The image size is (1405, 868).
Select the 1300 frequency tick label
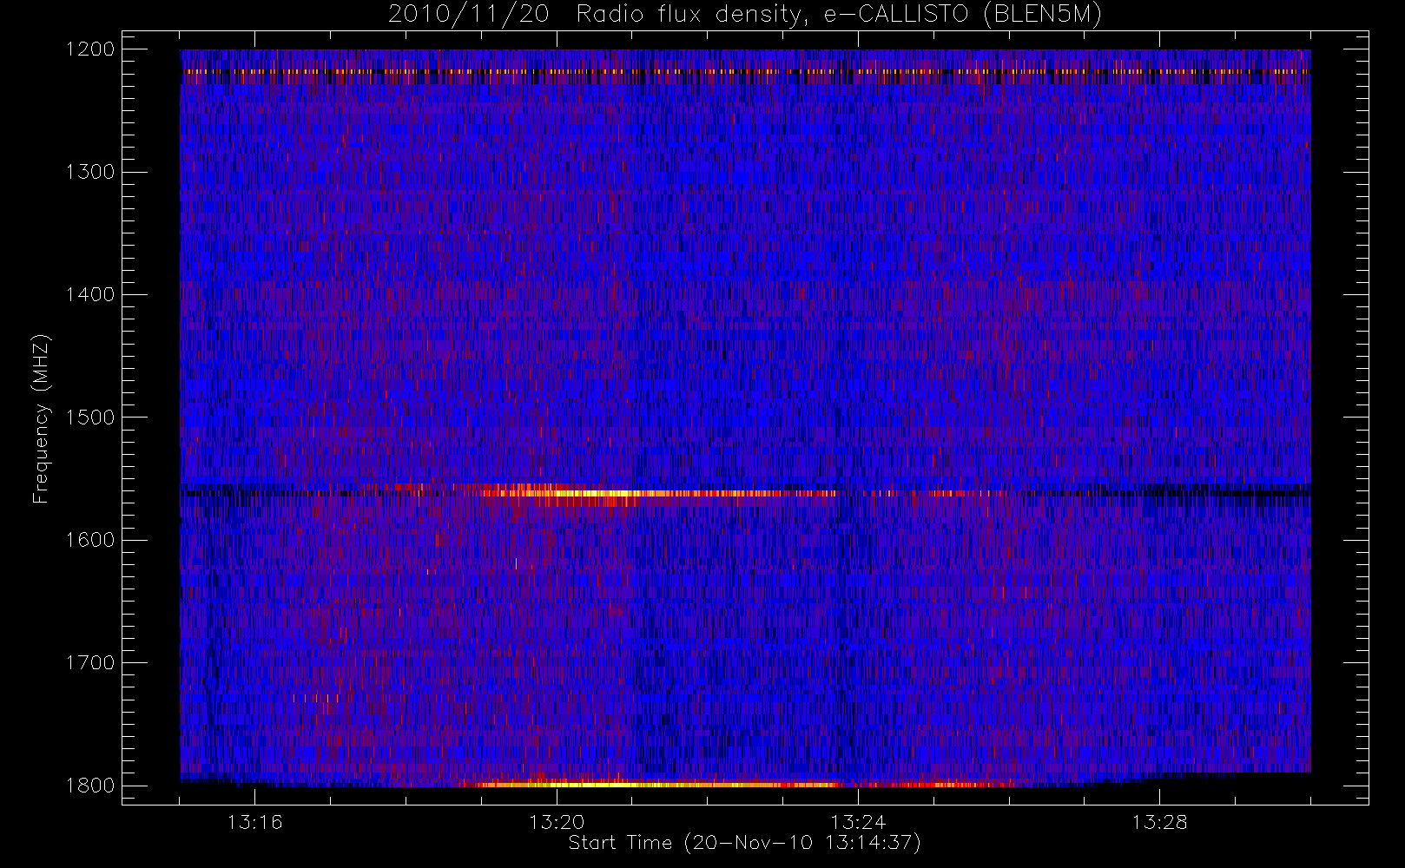[90, 172]
